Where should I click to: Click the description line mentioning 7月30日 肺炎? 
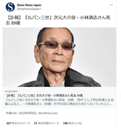pyautogui.click(x=58, y=104)
